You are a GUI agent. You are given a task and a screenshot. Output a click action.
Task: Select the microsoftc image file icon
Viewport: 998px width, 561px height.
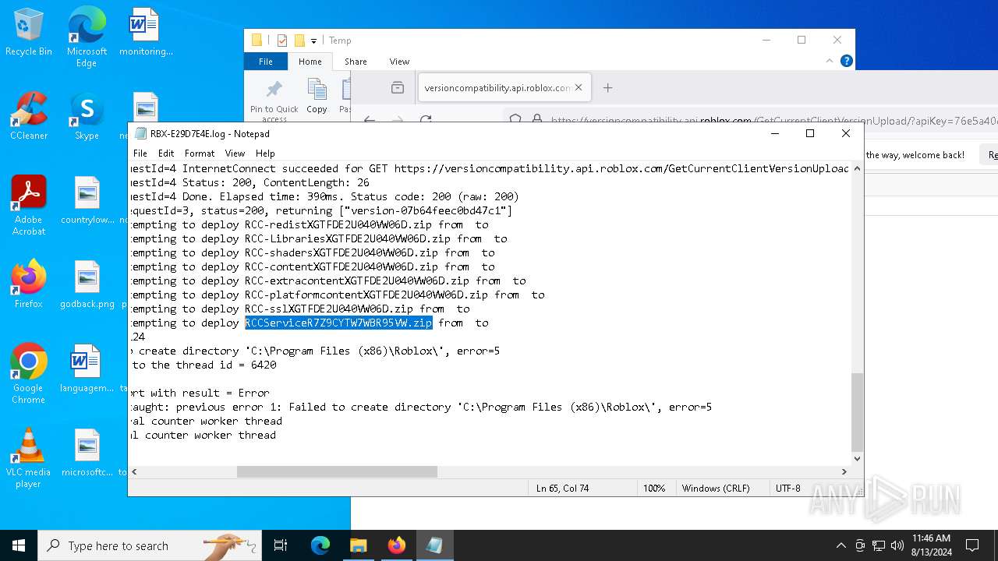87,453
